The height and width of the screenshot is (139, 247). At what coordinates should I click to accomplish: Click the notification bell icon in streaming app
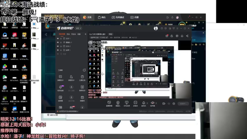[x=182, y=36]
